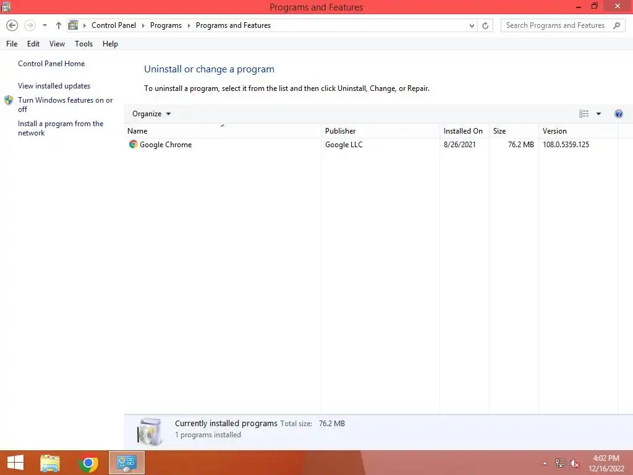Click the muted volume tray icon

tap(574, 463)
